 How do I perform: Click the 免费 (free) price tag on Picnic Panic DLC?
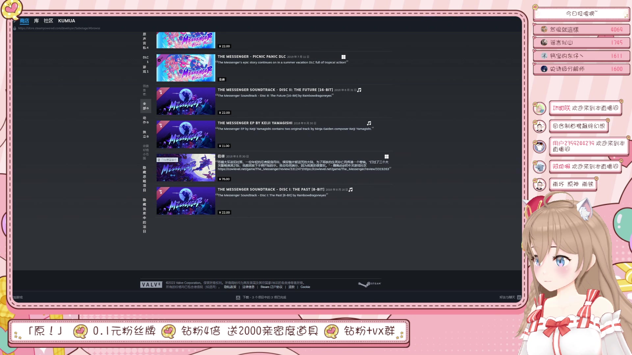[222, 80]
